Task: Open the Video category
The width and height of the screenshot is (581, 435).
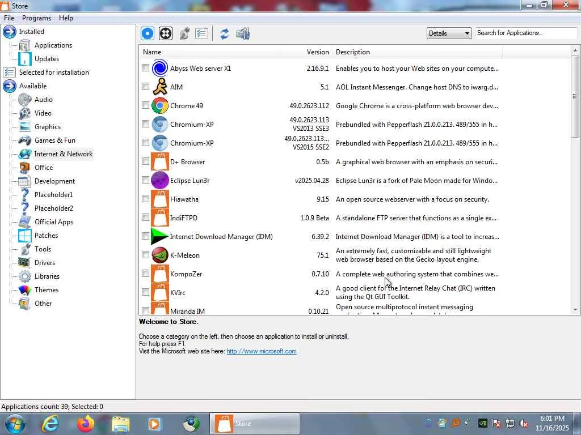Action: 43,113
